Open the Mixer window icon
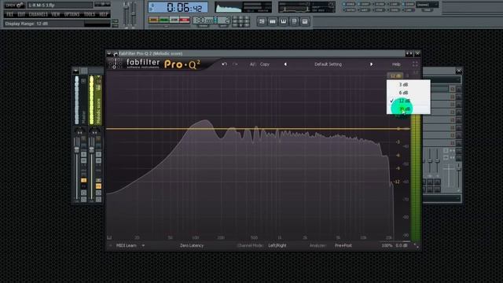The height and width of the screenshot is (283, 503). pos(305,21)
